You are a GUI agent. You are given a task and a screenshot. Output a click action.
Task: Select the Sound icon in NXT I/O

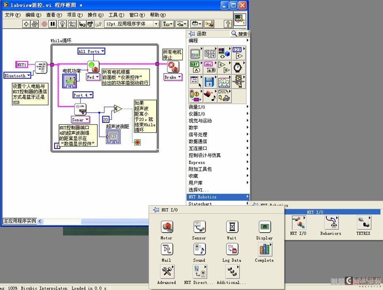click(199, 249)
